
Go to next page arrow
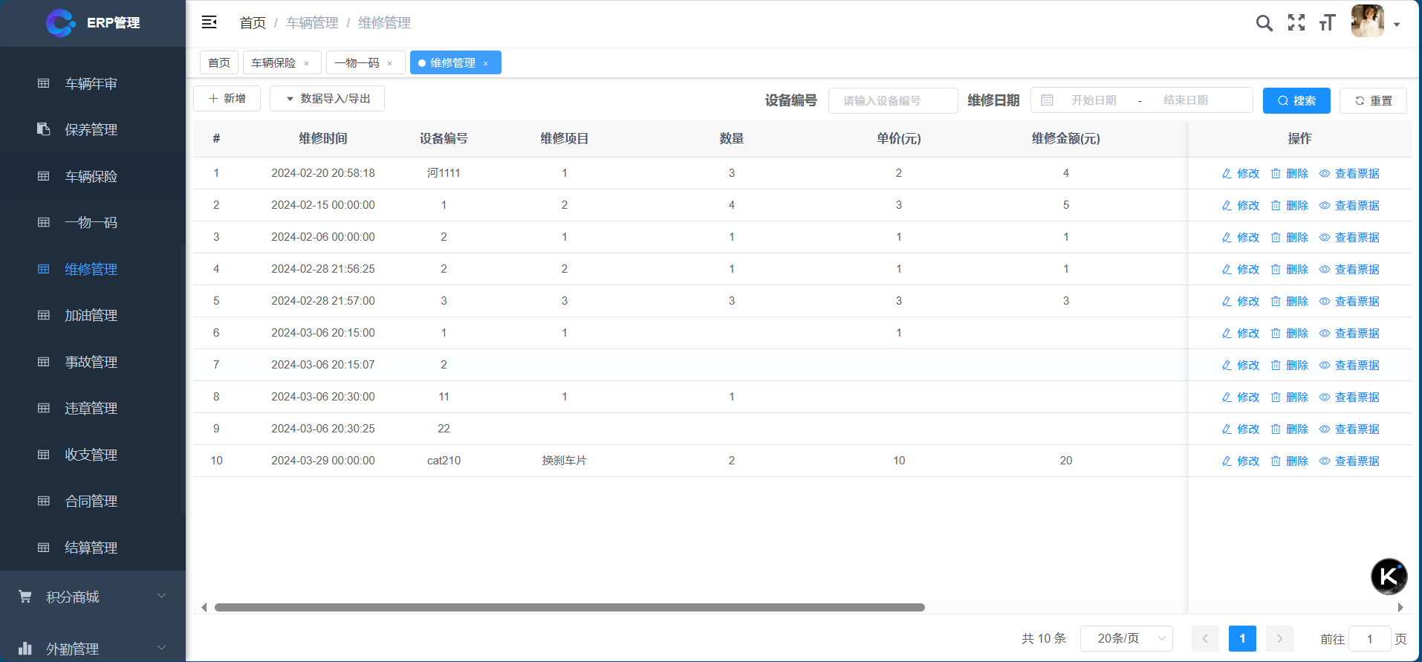coord(1279,638)
